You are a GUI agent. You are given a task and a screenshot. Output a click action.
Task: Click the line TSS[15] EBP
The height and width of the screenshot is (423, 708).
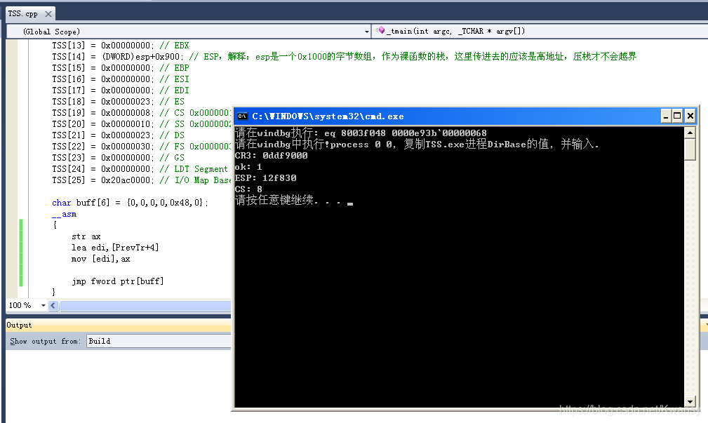coord(121,68)
